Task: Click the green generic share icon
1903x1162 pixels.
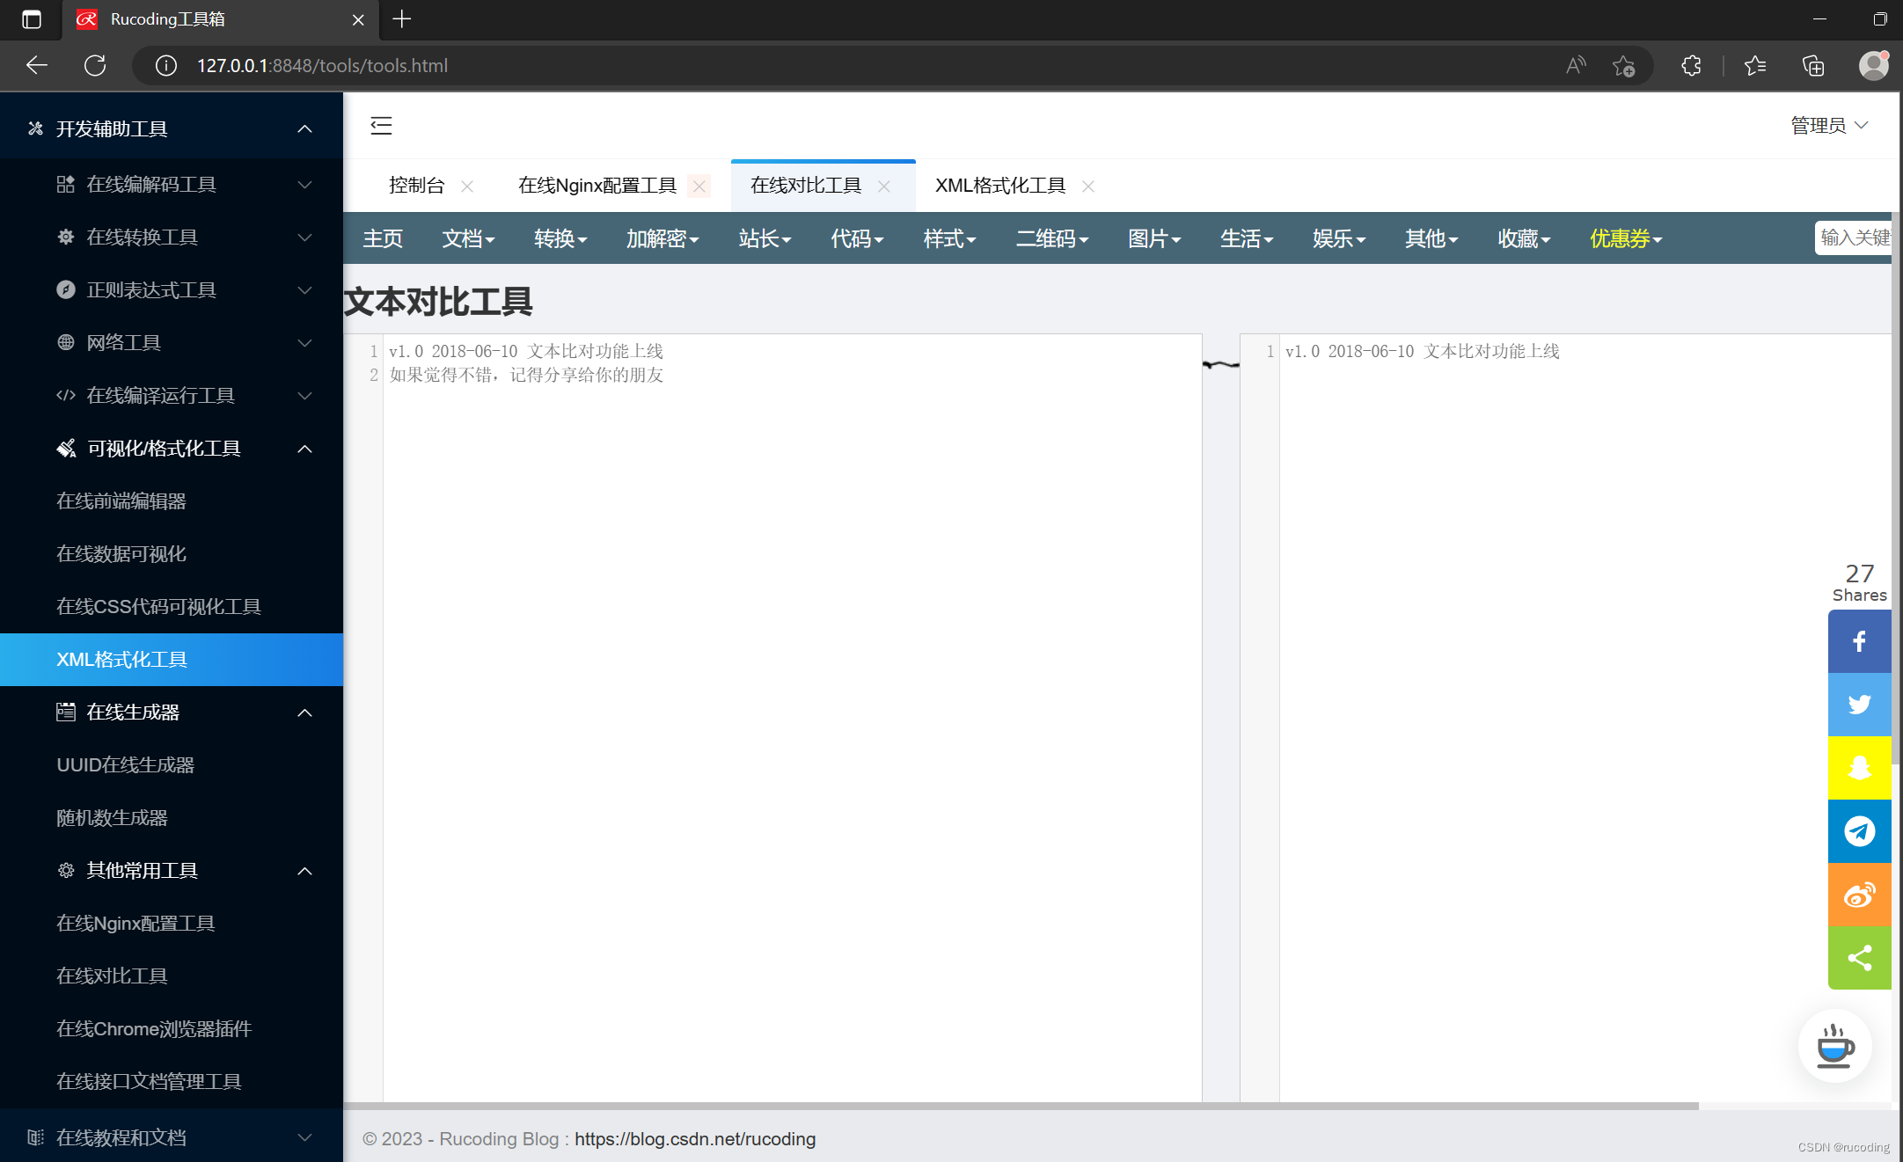Action: [1858, 958]
